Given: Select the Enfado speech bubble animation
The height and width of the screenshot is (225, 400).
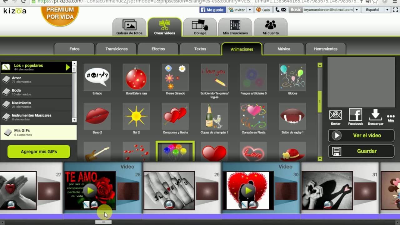Looking at the screenshot, I should [x=97, y=77].
